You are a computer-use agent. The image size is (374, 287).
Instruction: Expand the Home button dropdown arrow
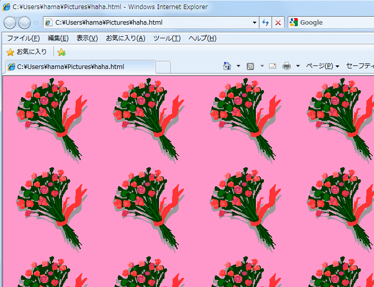(238, 66)
